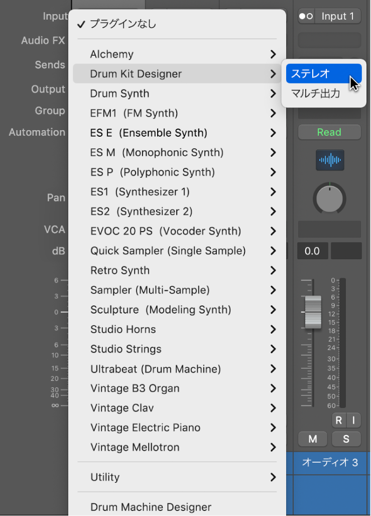Click the 0.0 dB value field

(x=312, y=251)
